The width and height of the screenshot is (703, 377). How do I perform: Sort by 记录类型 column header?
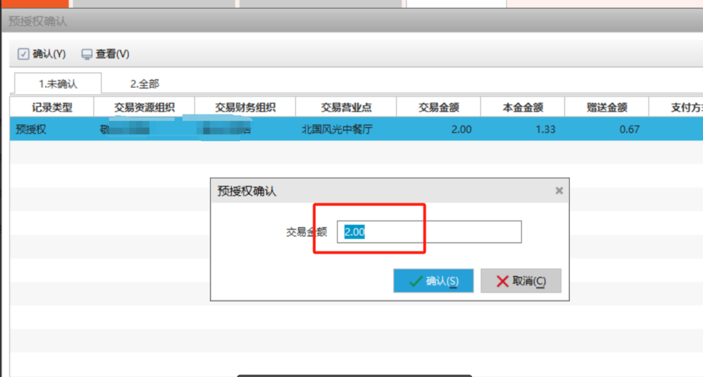[52, 107]
